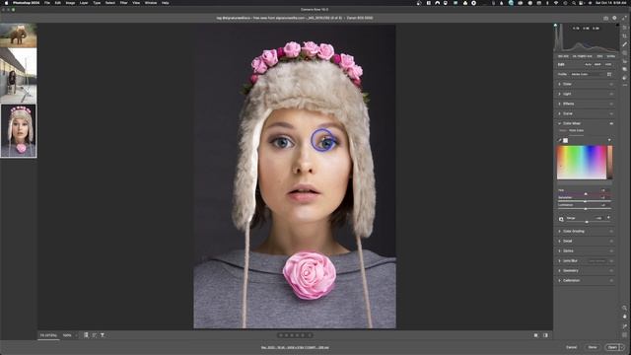
Task: Open the File menu
Action: 47,3
